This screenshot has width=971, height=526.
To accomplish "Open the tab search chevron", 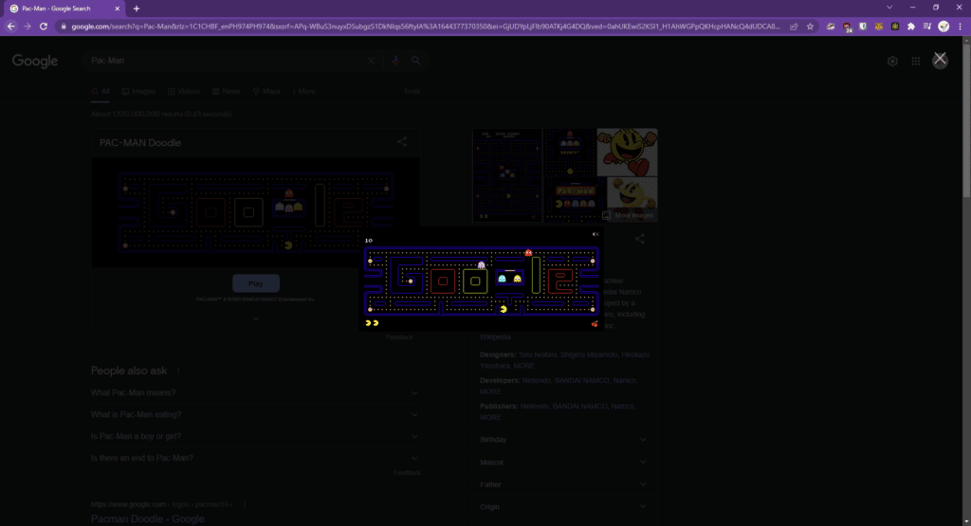I will click(x=889, y=8).
